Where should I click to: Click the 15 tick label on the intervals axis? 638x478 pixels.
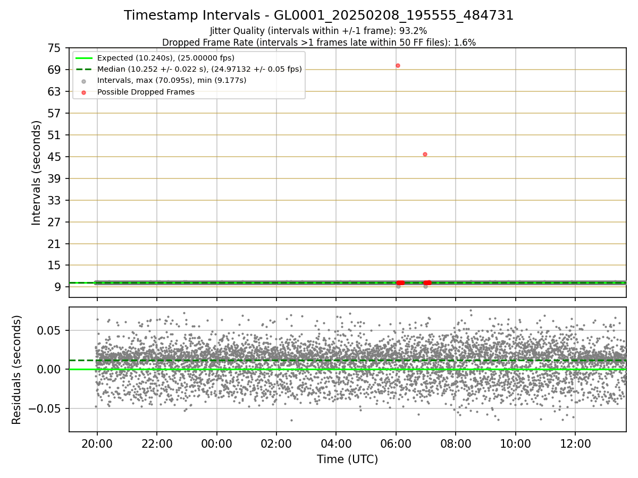(x=55, y=266)
